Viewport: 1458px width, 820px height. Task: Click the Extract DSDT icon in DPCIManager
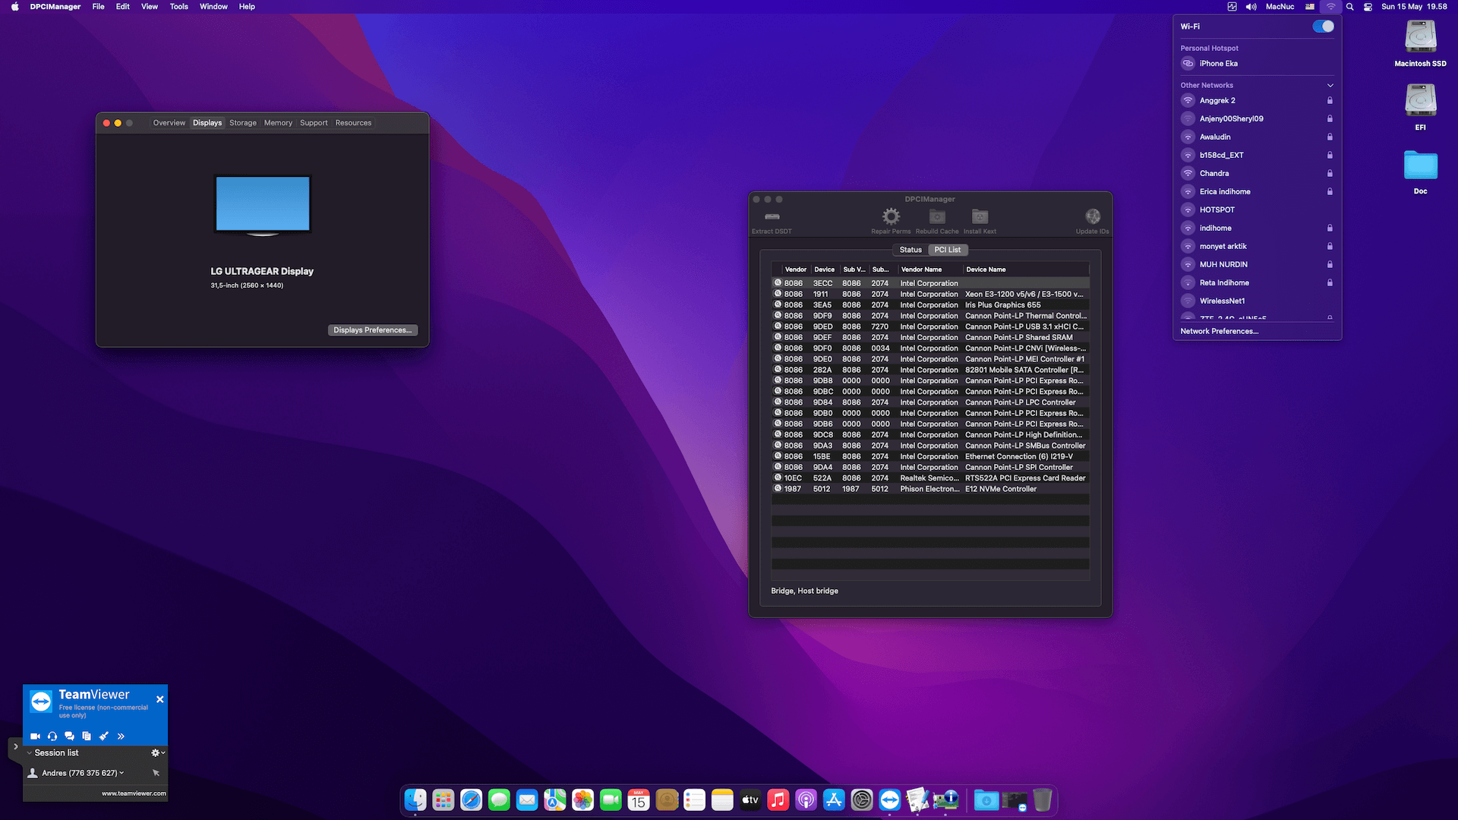coord(771,219)
